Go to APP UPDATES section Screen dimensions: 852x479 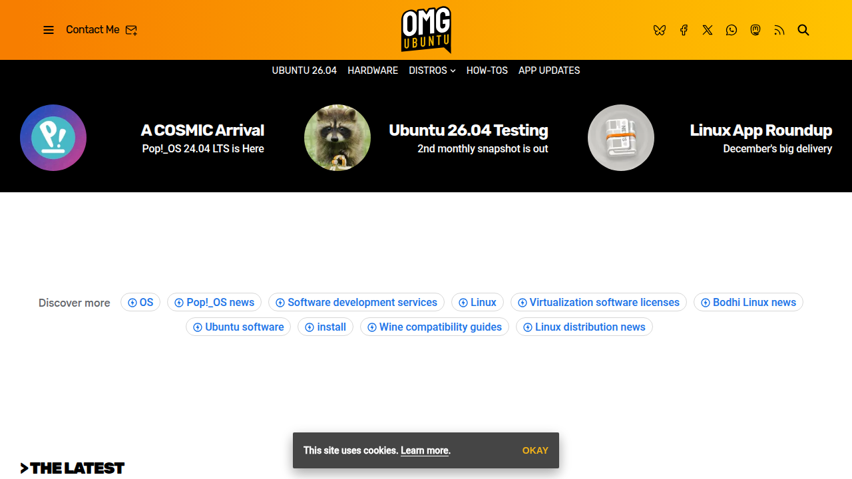tap(548, 71)
